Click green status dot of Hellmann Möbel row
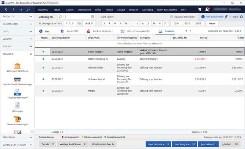Viewport: 245px width, 149px height. [x=44, y=79]
